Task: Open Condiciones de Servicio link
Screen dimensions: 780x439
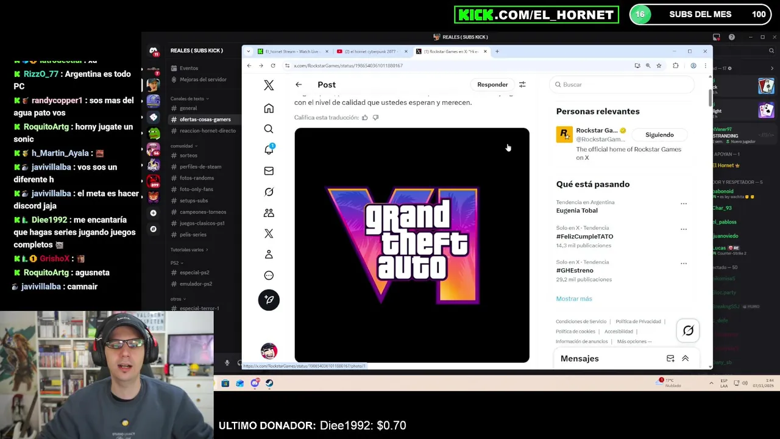Action: 581,321
